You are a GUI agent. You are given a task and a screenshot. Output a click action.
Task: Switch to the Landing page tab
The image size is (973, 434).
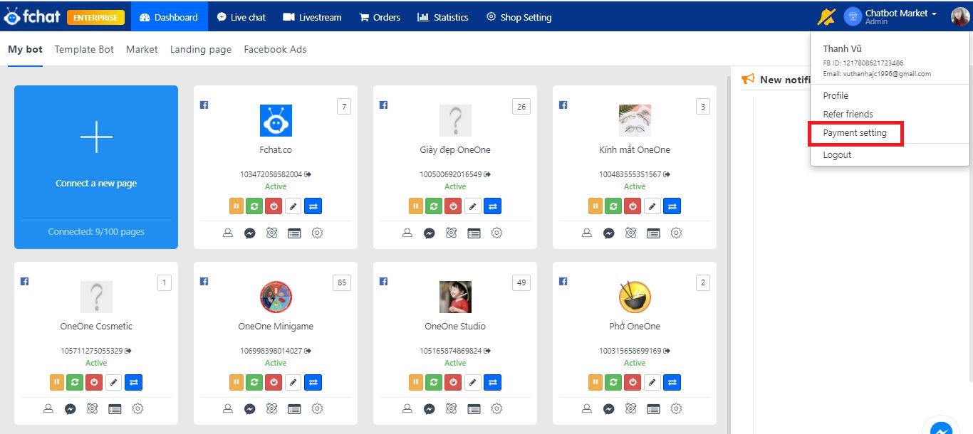[201, 50]
